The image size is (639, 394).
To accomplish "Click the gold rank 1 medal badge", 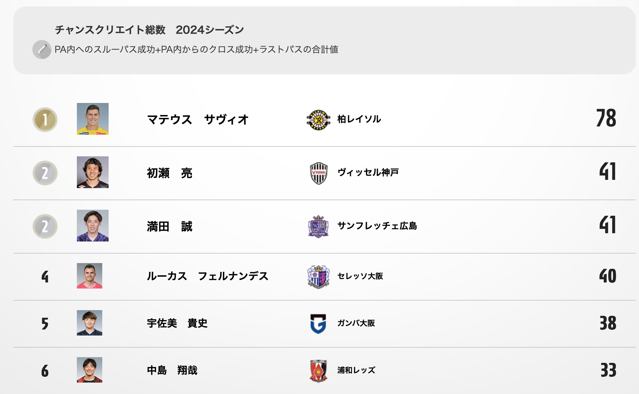I will tap(45, 120).
